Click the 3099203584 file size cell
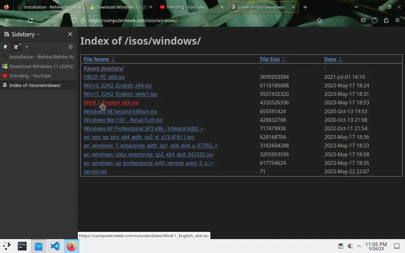This screenshot has height=253, width=405. (x=274, y=77)
